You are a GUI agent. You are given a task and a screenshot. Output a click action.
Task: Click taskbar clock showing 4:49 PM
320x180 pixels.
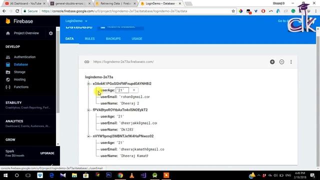[300, 175]
